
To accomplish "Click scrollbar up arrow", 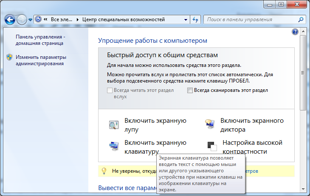I will [x=303, y=31].
